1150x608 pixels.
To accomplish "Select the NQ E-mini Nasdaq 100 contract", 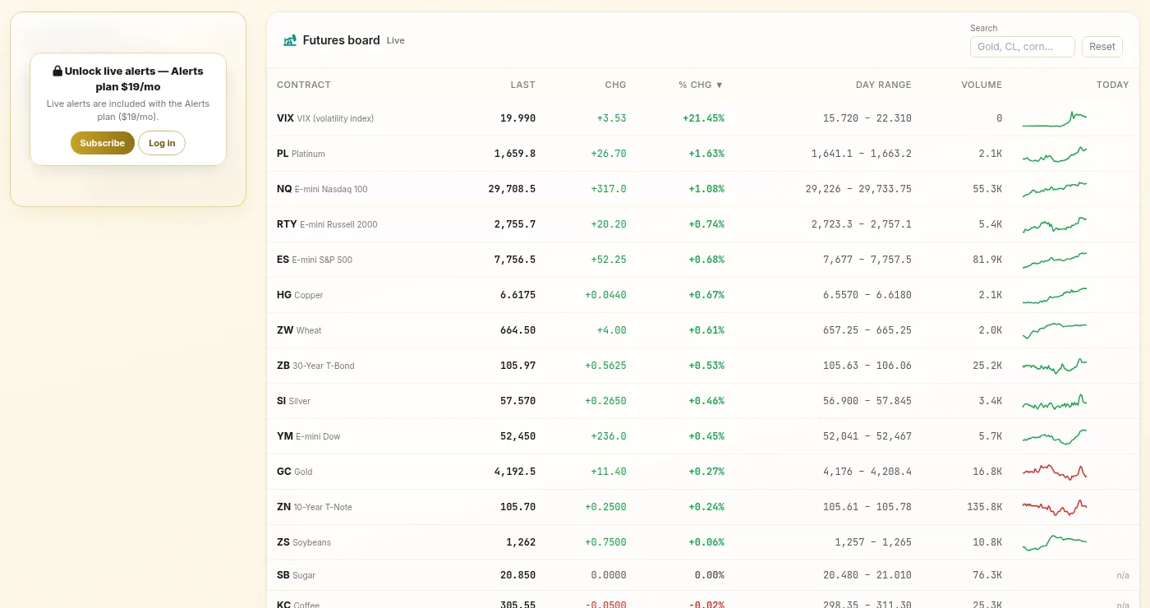I will pos(322,189).
